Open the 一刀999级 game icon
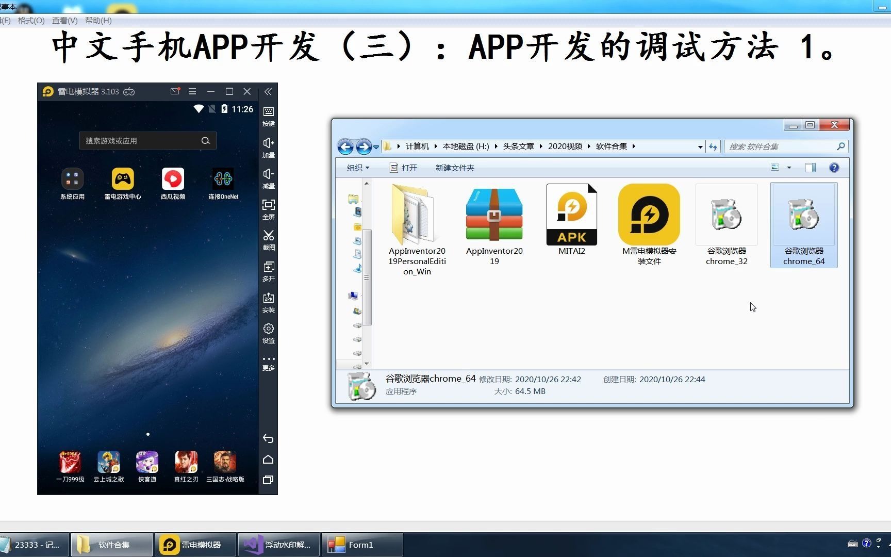Image resolution: width=891 pixels, height=557 pixels. tap(70, 466)
